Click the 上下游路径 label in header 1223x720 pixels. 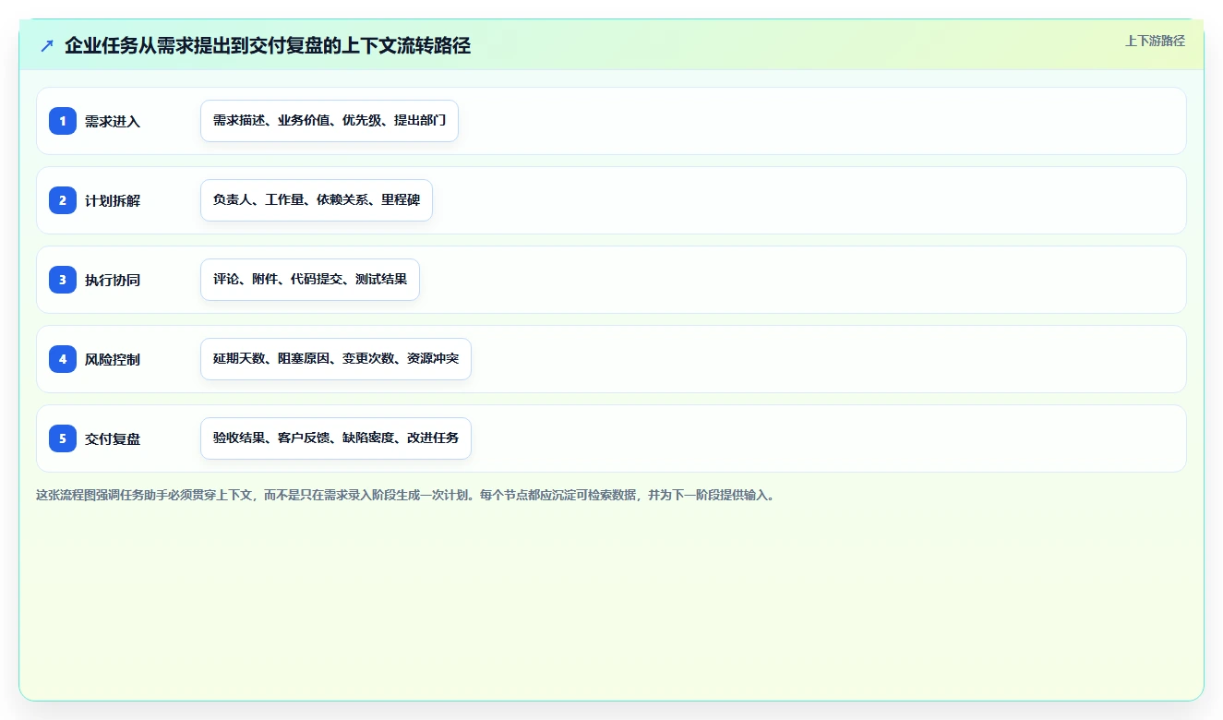[1155, 41]
